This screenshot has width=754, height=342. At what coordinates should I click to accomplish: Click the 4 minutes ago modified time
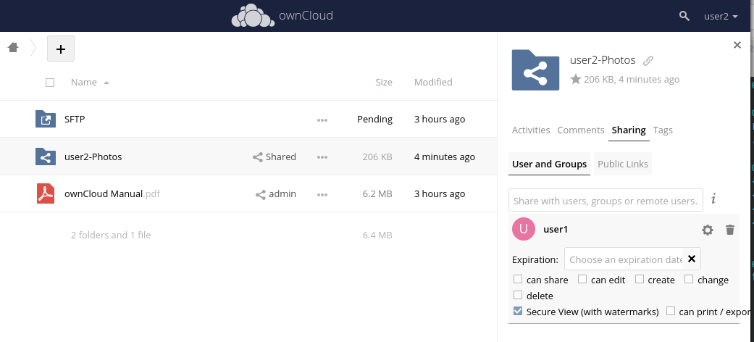pyautogui.click(x=444, y=157)
